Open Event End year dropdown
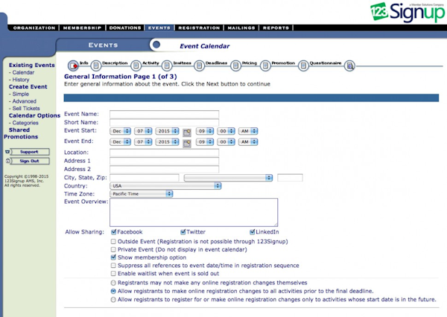This screenshot has height=317, width=447. pyautogui.click(x=167, y=142)
